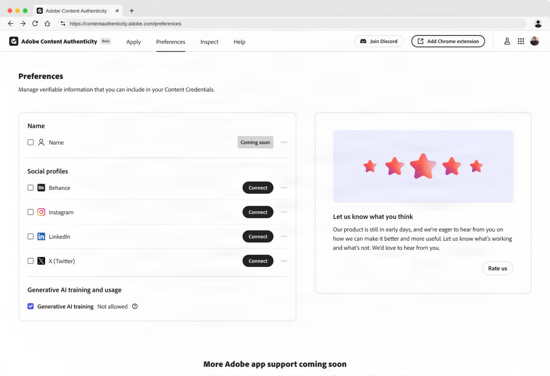
Task: Click the Behance logo icon
Action: pyautogui.click(x=41, y=188)
